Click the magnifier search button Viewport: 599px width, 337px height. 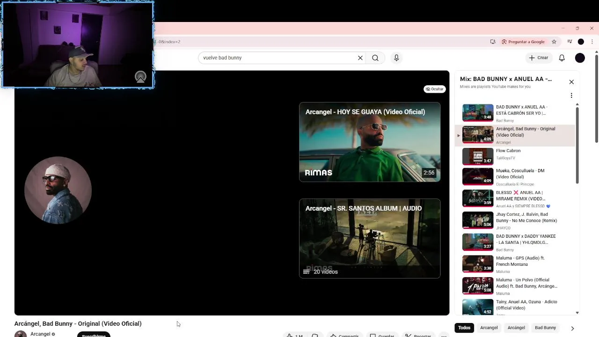(x=375, y=58)
